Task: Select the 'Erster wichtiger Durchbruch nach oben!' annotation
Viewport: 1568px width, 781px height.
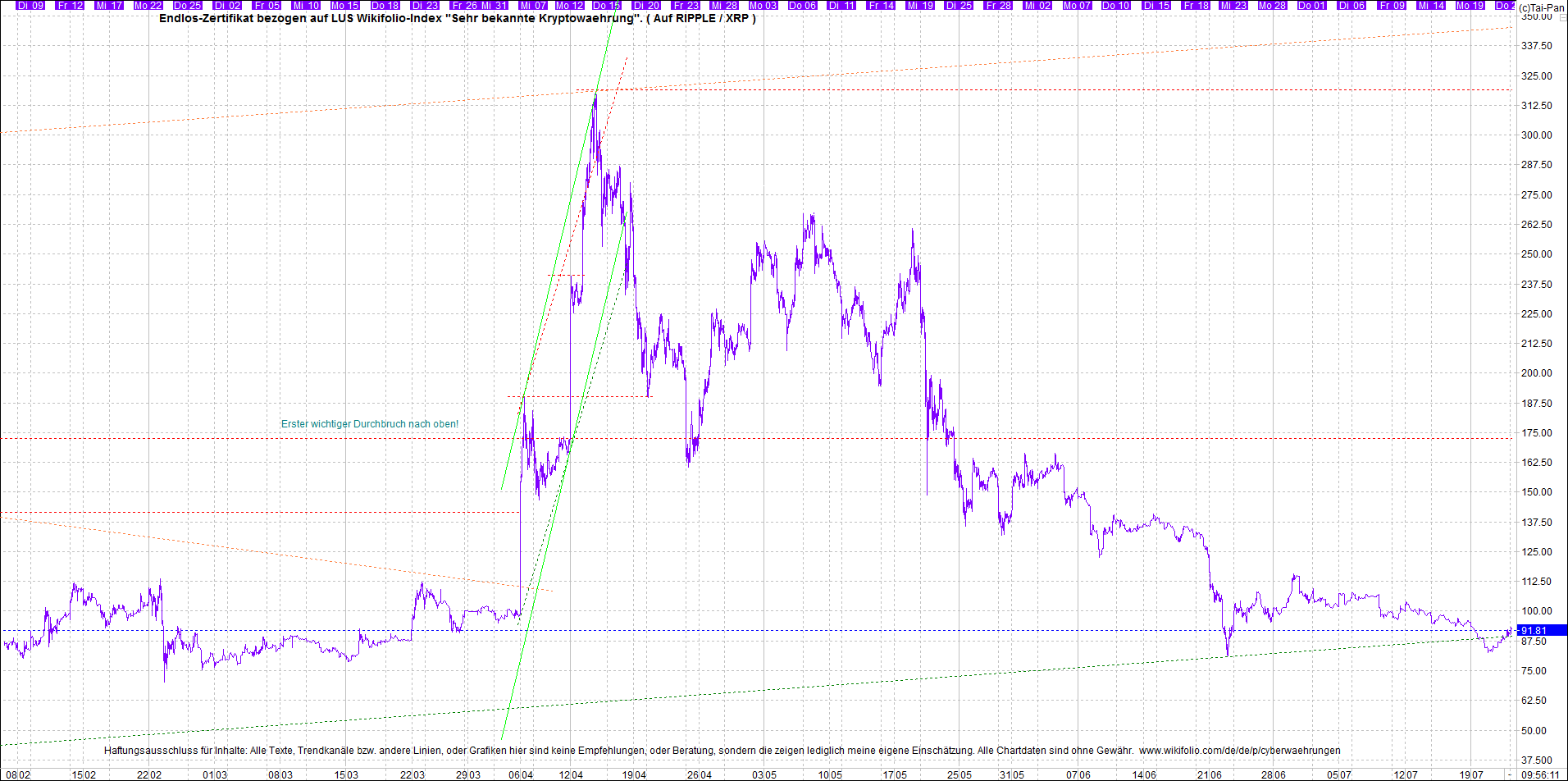Action: tap(370, 424)
